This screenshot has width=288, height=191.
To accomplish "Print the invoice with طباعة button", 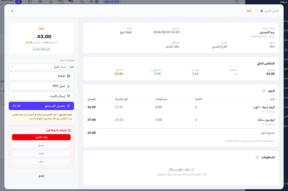I will coord(41,76).
